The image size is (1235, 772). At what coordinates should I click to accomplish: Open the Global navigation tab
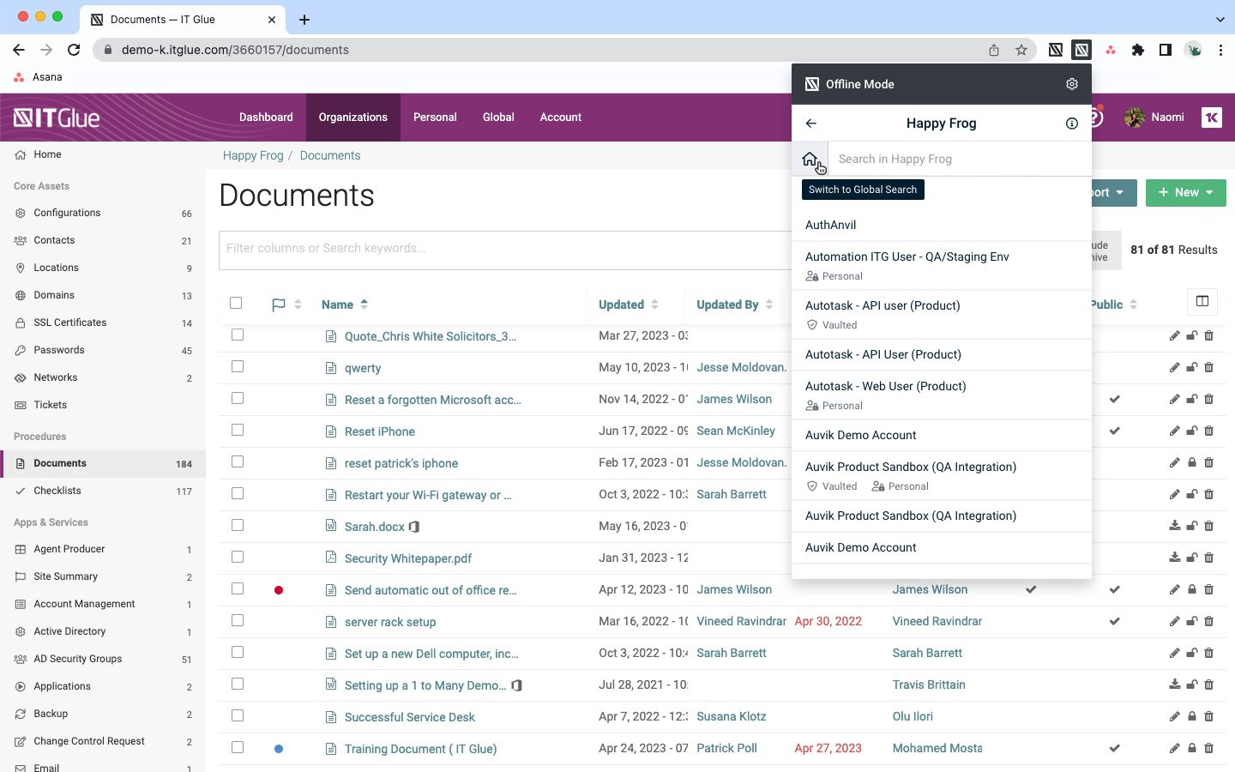[497, 118]
